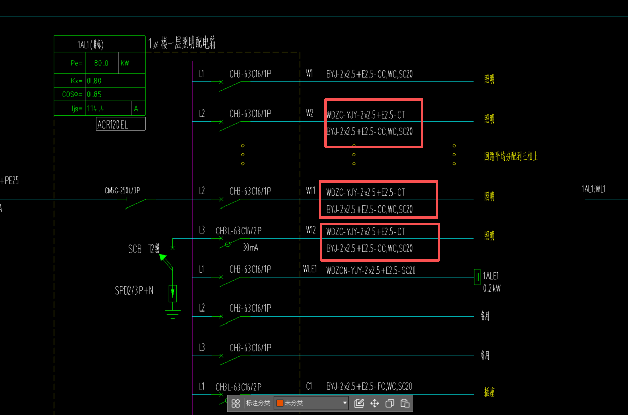Click the ground symbol below SPD
The height and width of the screenshot is (415, 628).
click(173, 314)
